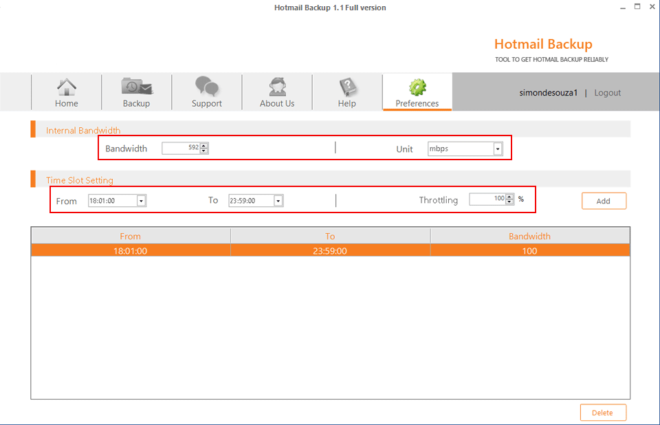Screen dimensions: 660x425
Task: Click the Bandwidth value field showing 592
Action: point(181,148)
